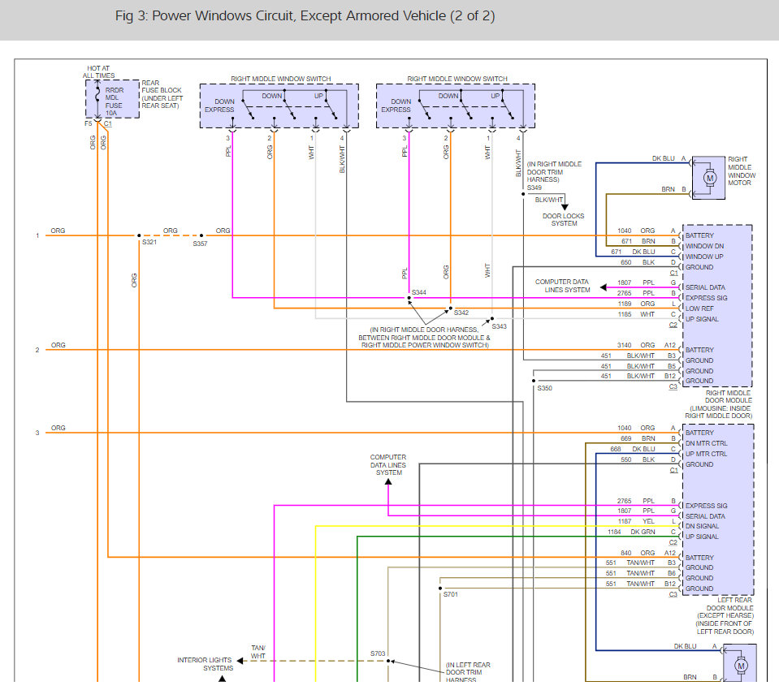The width and height of the screenshot is (779, 690).
Task: Click the S350 splice dot
Action: [x=534, y=381]
